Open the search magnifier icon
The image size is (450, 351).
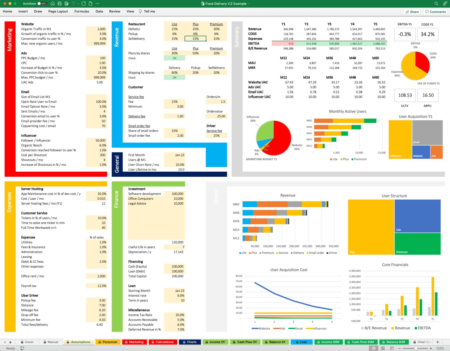click(436, 4)
